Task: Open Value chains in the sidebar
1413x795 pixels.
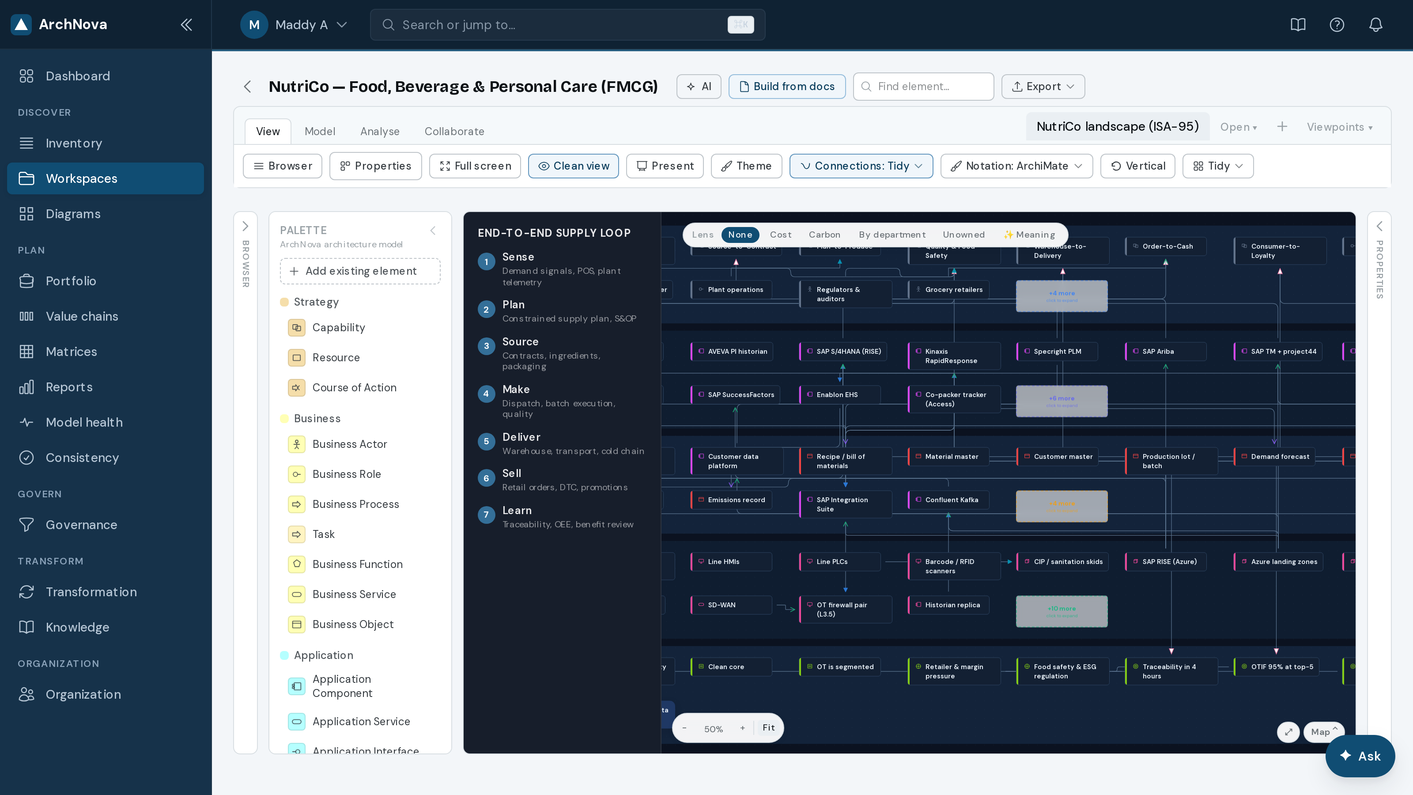Action: click(x=106, y=317)
